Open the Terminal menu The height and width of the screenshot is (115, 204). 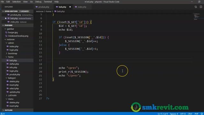point(48,2)
